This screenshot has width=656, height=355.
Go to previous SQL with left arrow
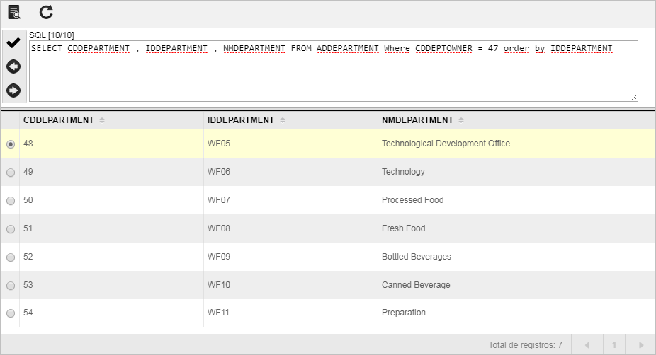13,66
